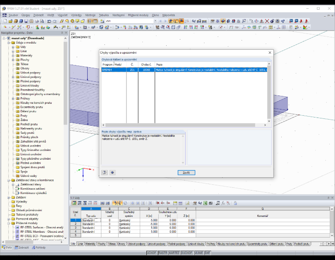Open the Výpočet menu

[63, 15]
